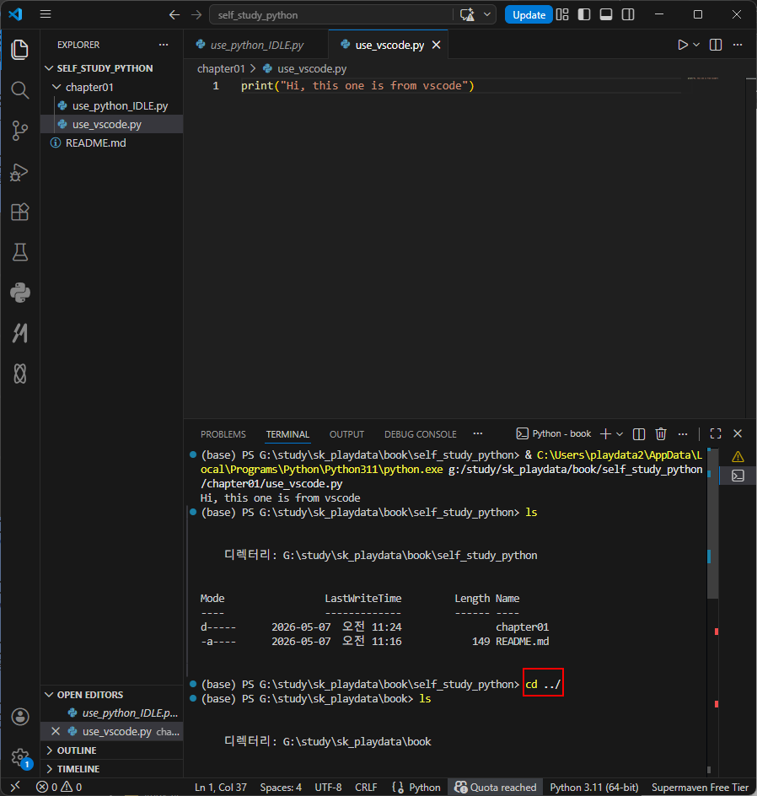Open the Manage gear icon

point(19,757)
